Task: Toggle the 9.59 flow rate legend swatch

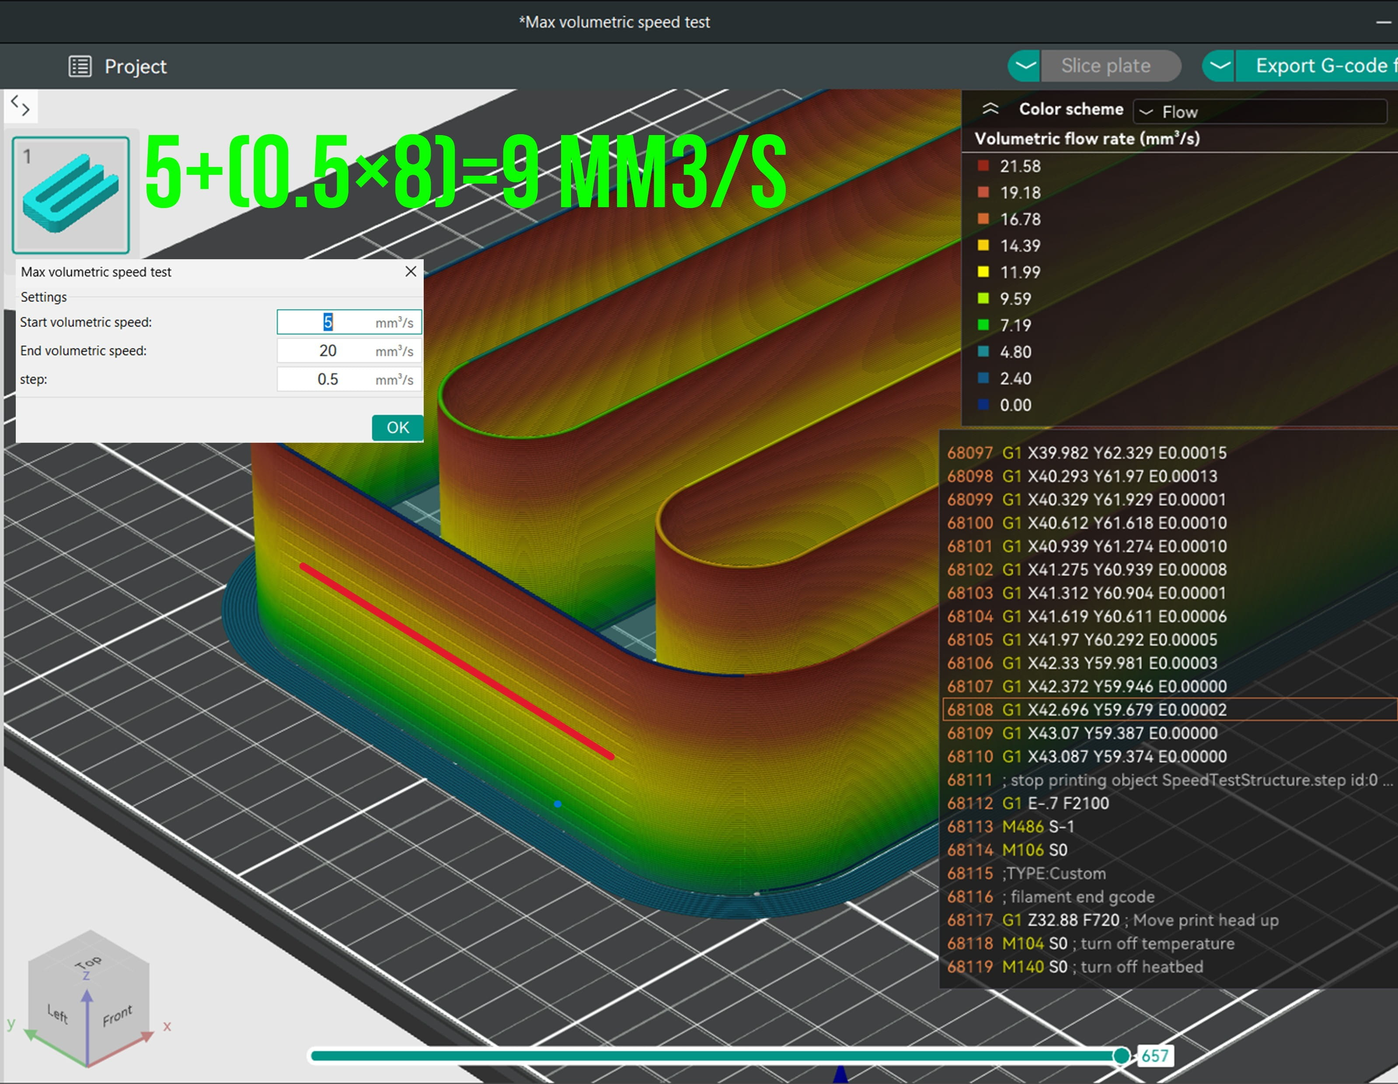Action: [x=983, y=299]
